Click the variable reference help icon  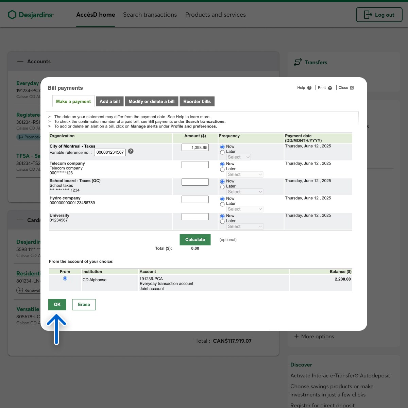(131, 151)
